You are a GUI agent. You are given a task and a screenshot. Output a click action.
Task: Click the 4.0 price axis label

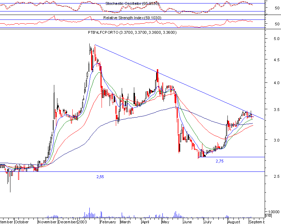pyautogui.click(x=276, y=83)
